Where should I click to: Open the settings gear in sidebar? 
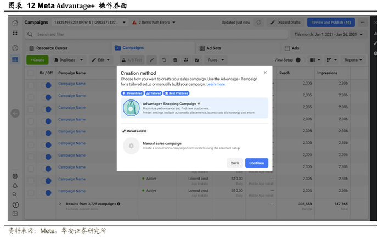tap(15, 176)
